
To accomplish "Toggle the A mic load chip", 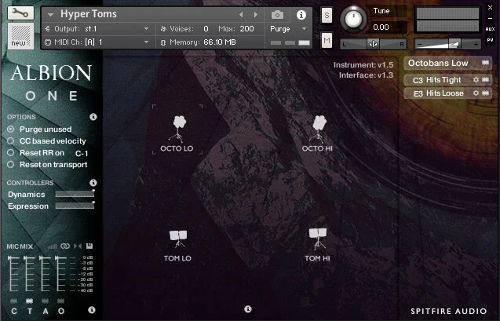I will (x=46, y=301).
